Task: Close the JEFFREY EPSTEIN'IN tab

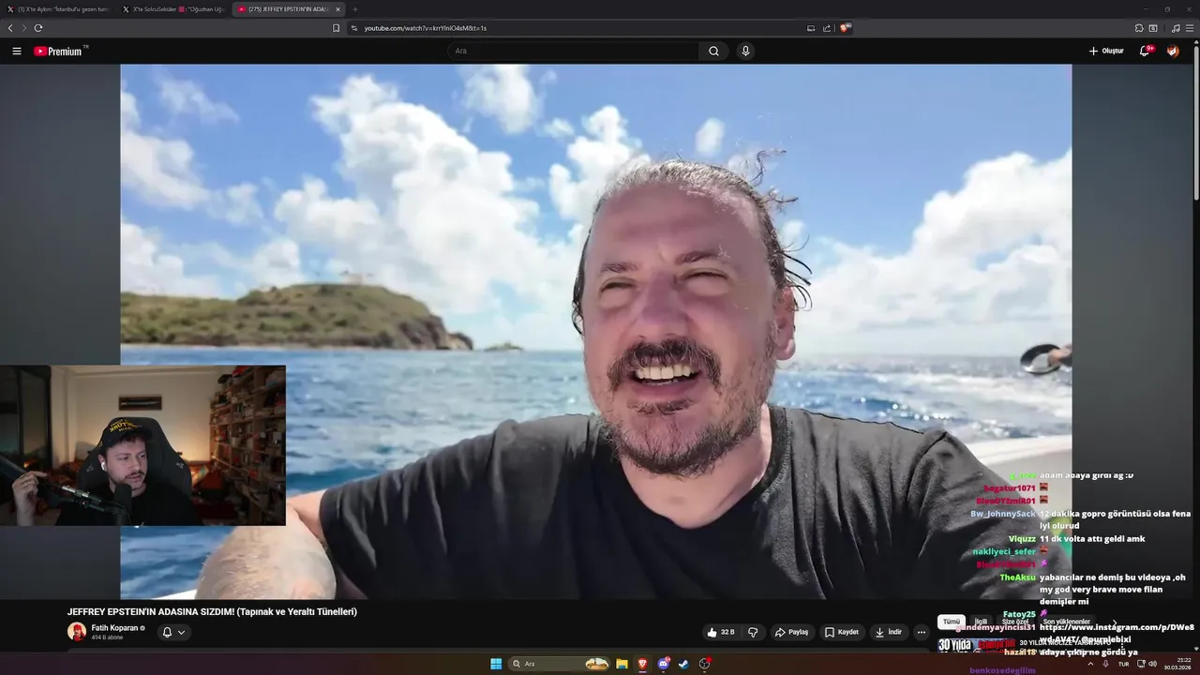Action: coord(337,9)
